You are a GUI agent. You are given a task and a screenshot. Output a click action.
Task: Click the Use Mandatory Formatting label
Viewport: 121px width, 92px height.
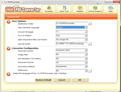[x=29, y=59]
